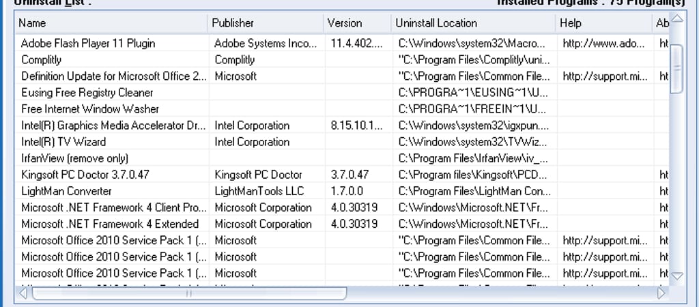Select the Adobe Flash Player 11 Plugin row
Screen dimensions: 699x307
click(x=88, y=44)
